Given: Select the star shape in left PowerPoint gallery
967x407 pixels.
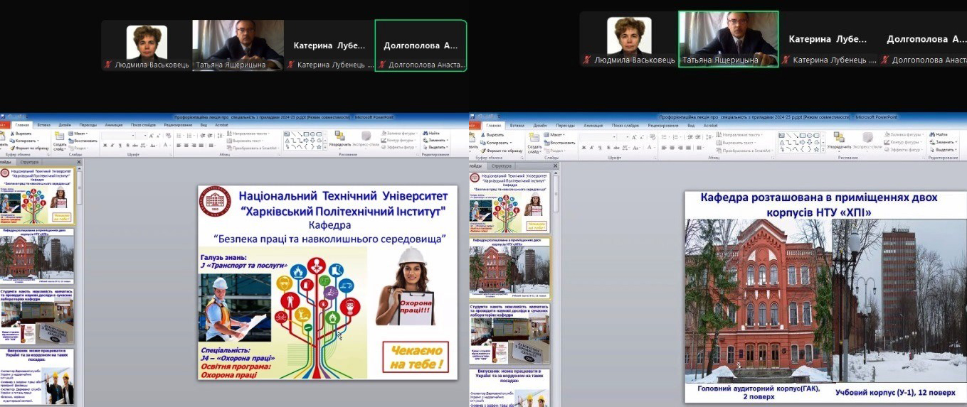Looking at the screenshot, I should click(319, 147).
